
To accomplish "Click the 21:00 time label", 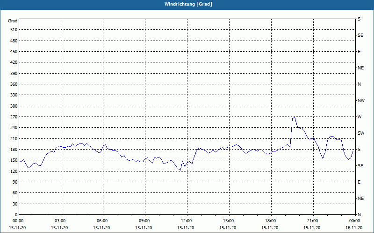I will [312, 221].
